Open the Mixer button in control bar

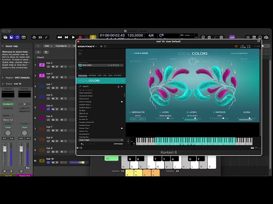click(x=40, y=37)
